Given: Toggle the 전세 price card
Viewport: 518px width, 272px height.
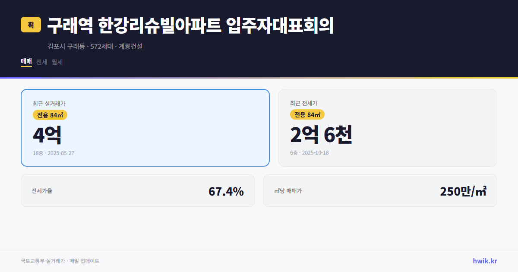Looking at the screenshot, I should (388, 127).
